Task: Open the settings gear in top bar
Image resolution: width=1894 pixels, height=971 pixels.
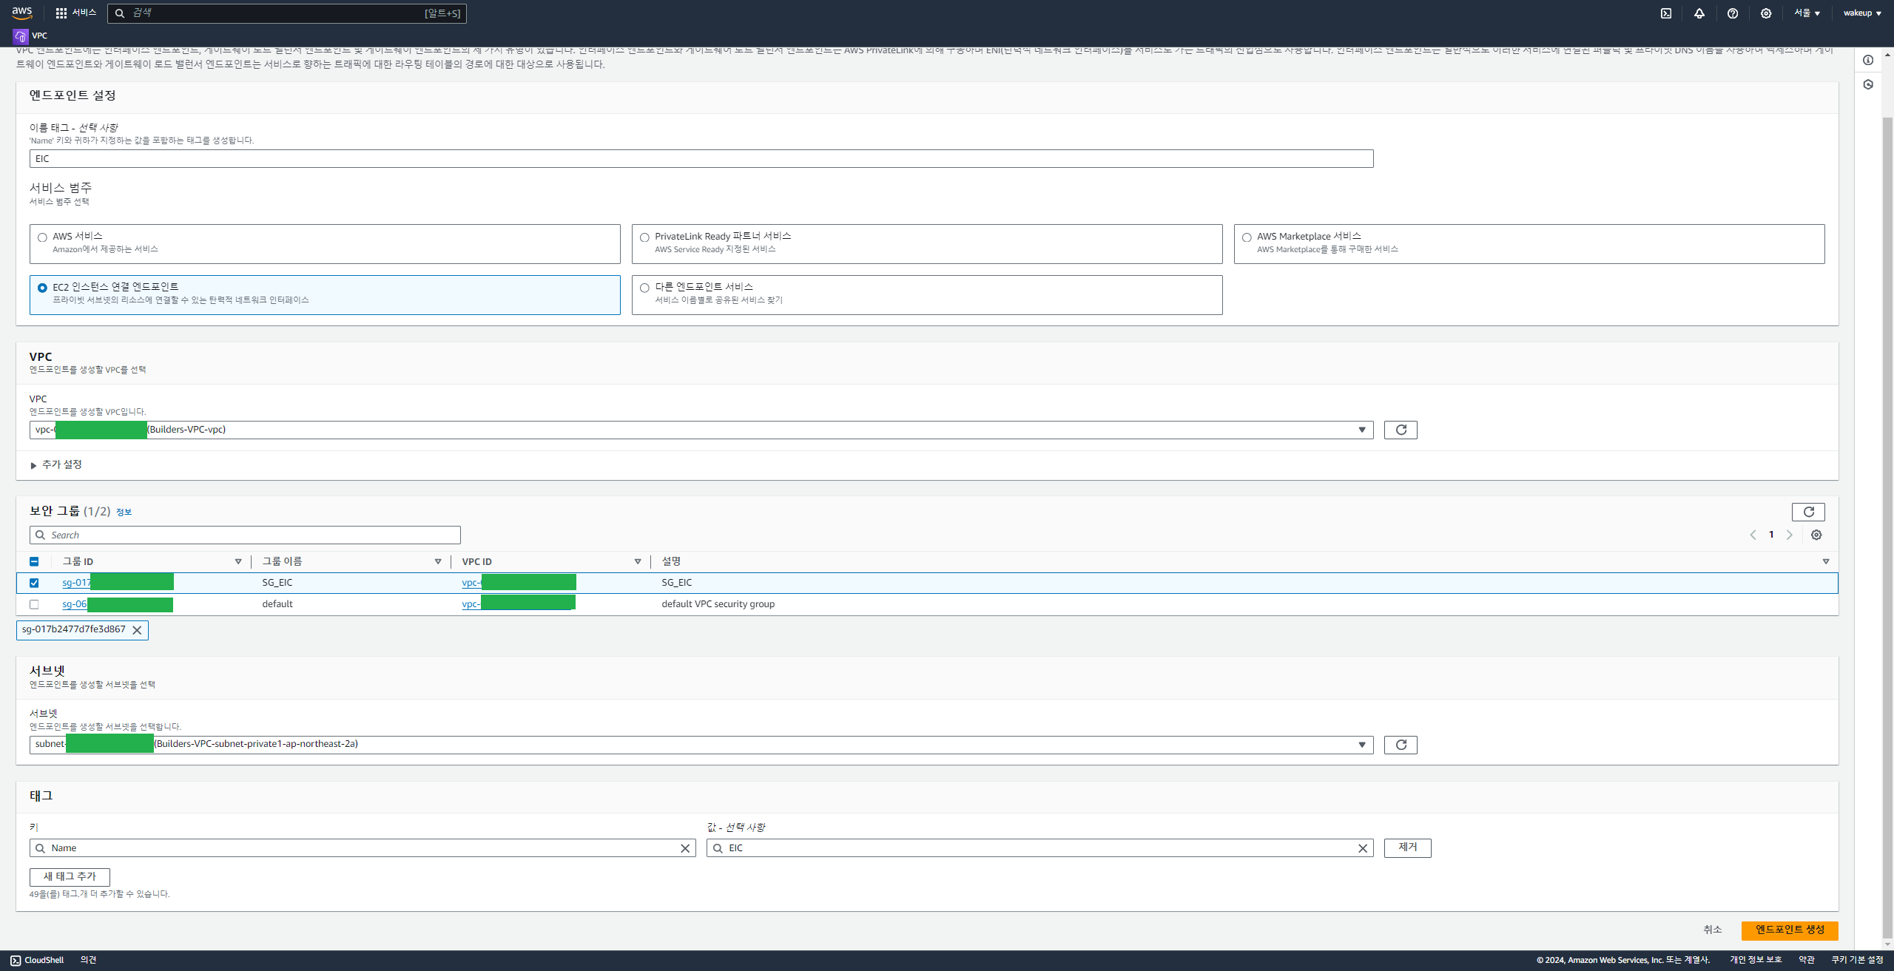Action: tap(1765, 13)
